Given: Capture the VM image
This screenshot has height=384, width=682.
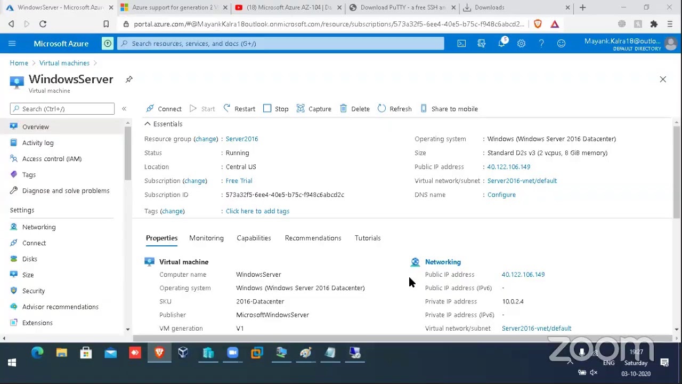Looking at the screenshot, I should tap(314, 109).
